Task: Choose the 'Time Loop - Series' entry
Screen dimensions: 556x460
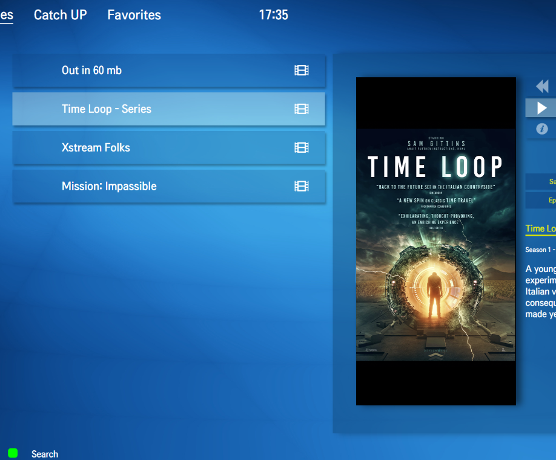Action: pyautogui.click(x=169, y=109)
